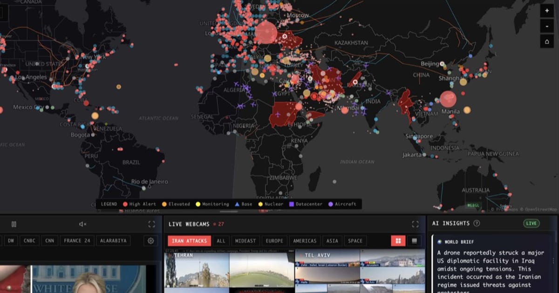Click the large red alert circle near Manila

[448, 99]
